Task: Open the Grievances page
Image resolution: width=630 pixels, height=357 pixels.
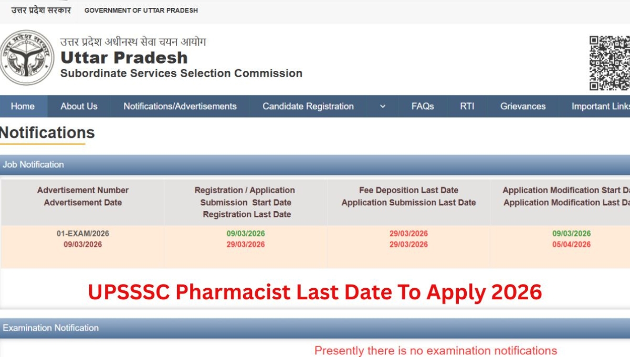Action: 522,106
